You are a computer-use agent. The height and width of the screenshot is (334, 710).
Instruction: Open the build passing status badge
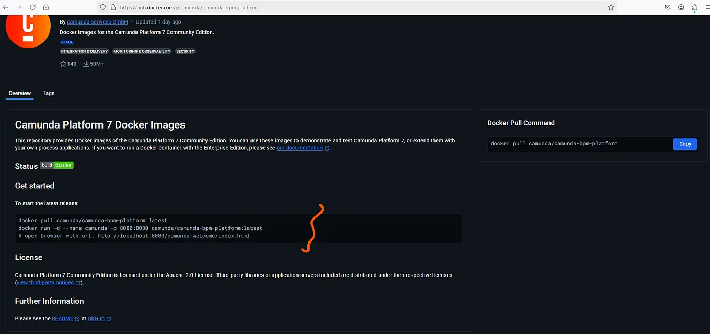tap(56, 165)
